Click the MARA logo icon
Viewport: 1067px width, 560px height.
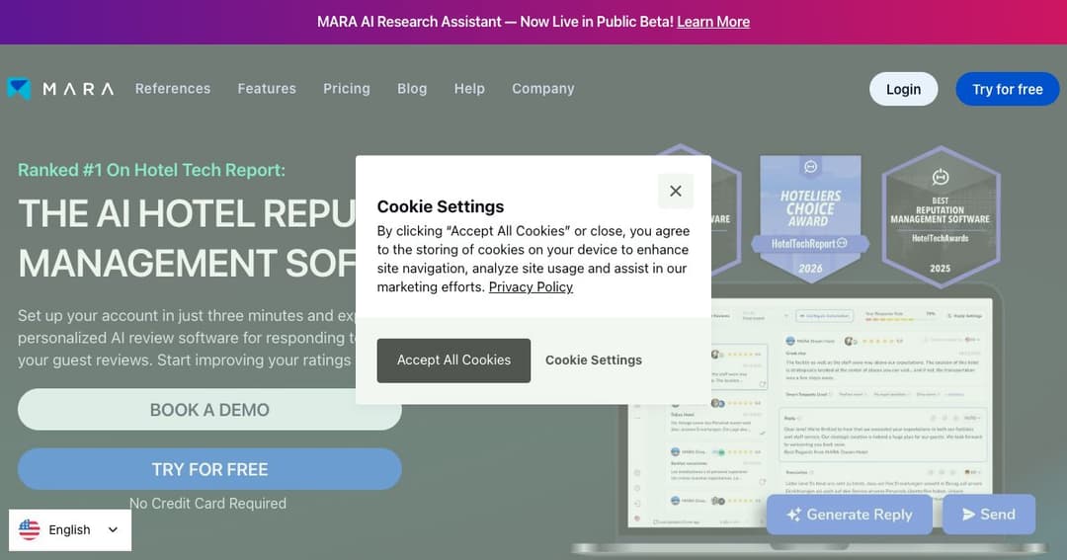point(19,89)
